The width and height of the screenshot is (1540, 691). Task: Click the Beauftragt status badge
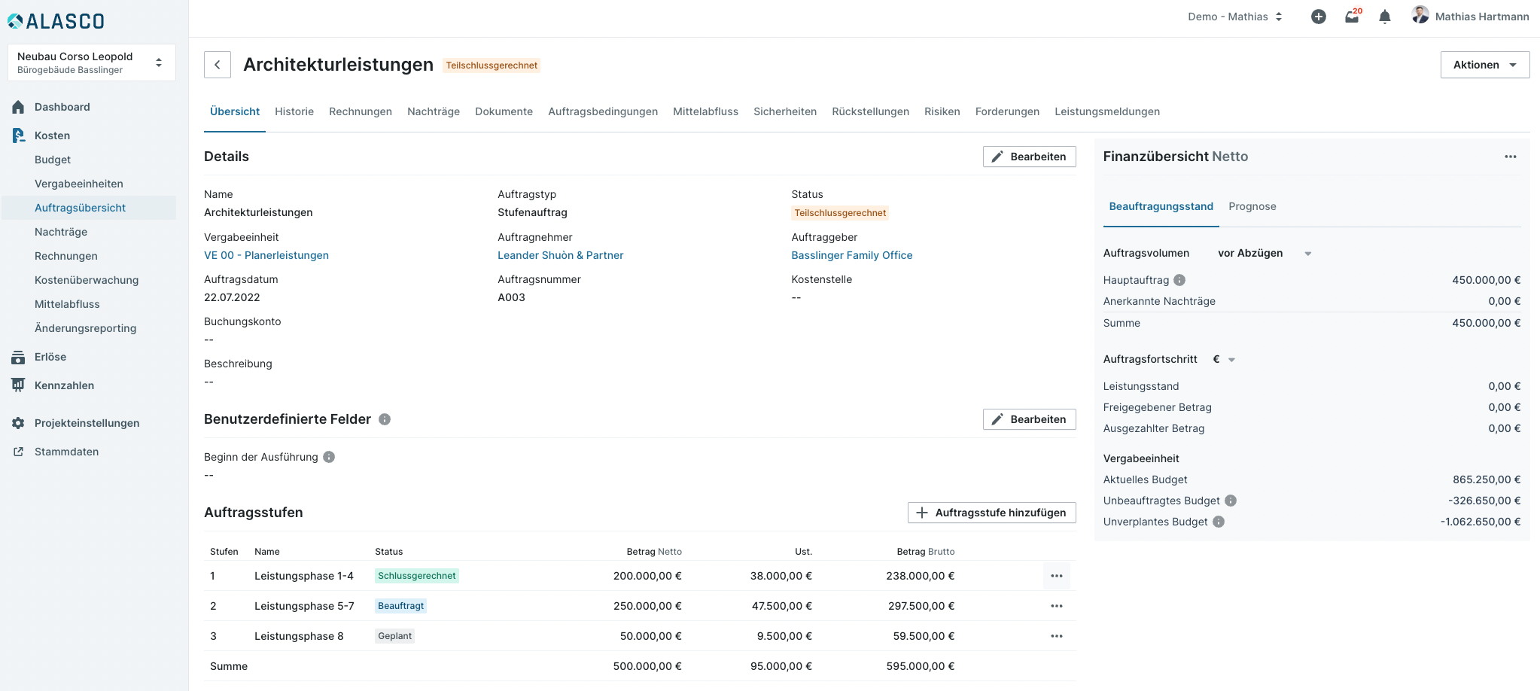tap(401, 606)
